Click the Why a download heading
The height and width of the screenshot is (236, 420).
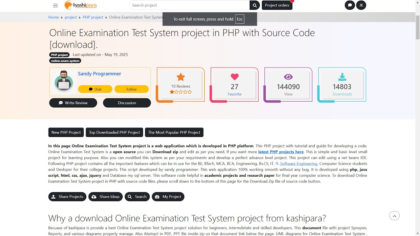coord(187,218)
